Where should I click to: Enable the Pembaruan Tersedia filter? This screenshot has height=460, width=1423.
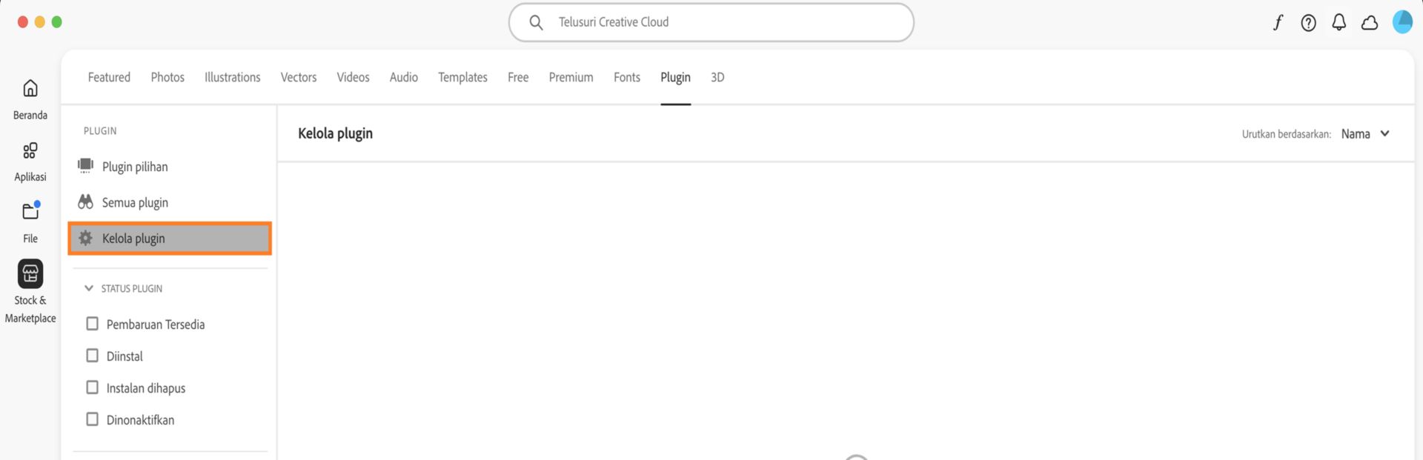coord(92,323)
